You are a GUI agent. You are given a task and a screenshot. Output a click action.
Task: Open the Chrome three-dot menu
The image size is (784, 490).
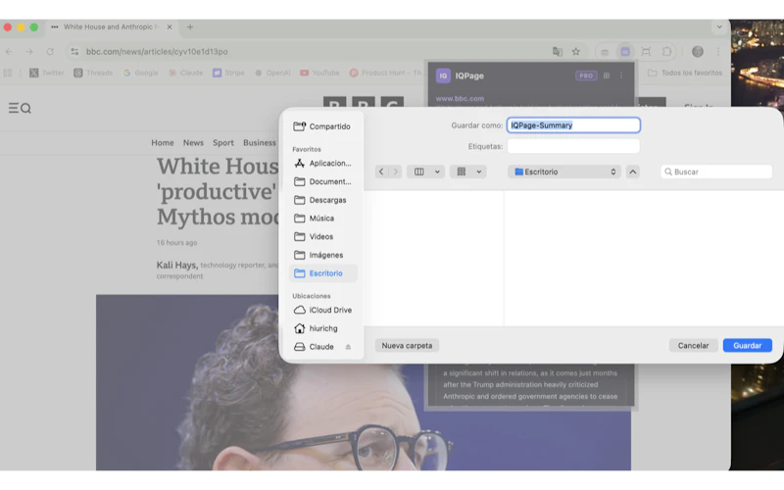tap(718, 52)
